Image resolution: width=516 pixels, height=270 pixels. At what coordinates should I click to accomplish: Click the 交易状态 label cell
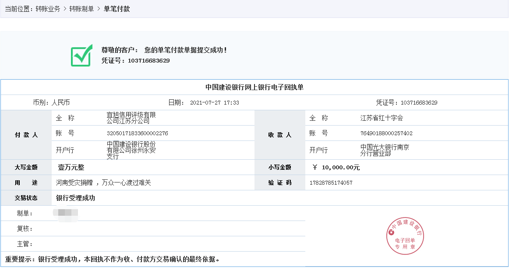point(26,198)
